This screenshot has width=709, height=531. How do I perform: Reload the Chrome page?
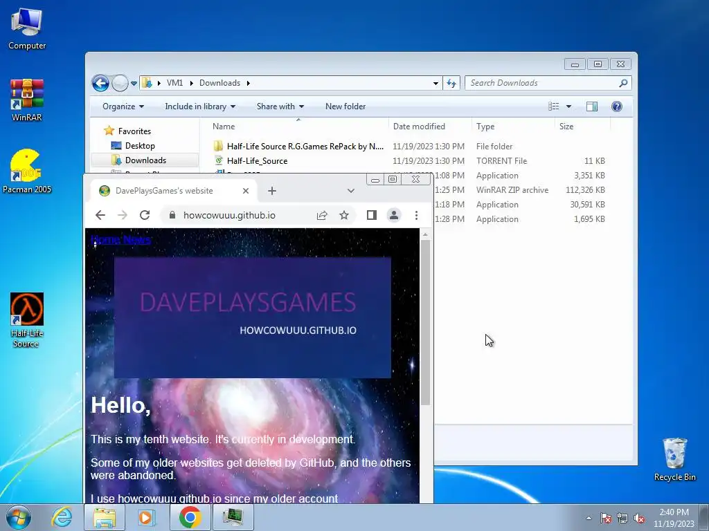[145, 216]
